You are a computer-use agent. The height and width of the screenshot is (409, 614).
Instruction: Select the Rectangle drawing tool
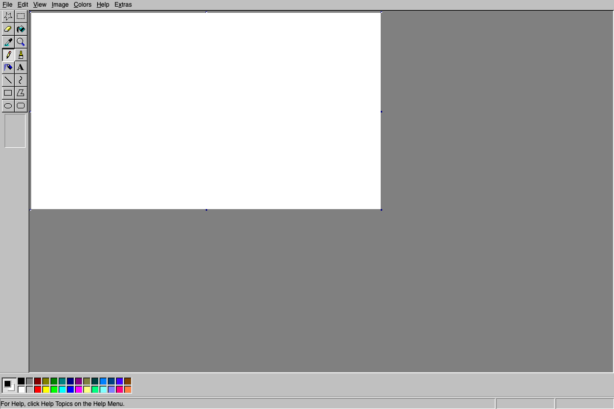[8, 93]
